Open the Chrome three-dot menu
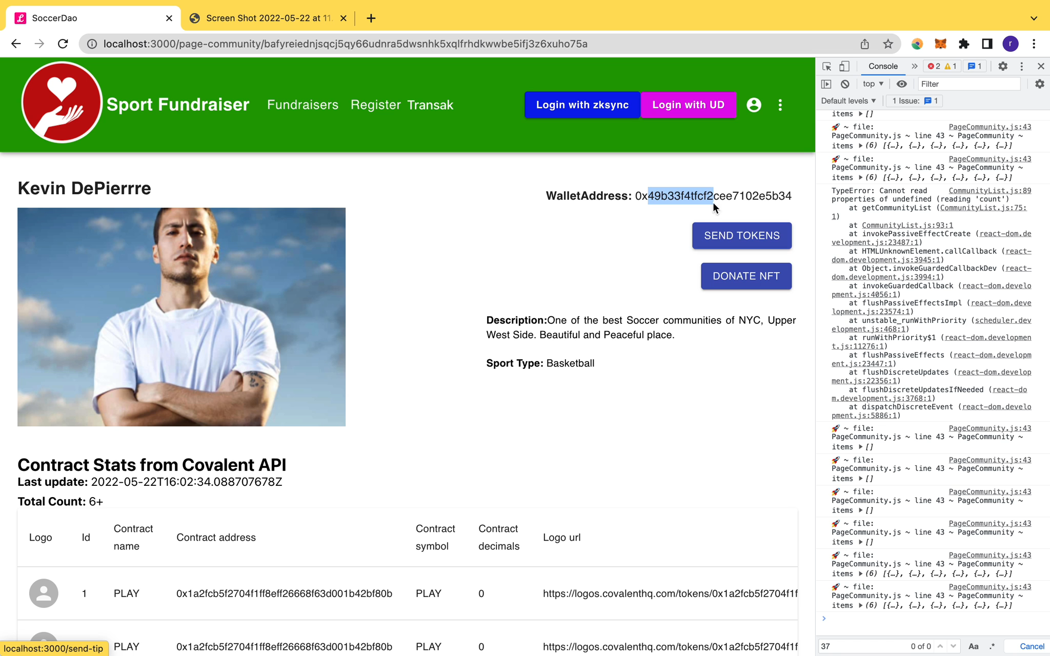The height and width of the screenshot is (656, 1050). (1034, 44)
